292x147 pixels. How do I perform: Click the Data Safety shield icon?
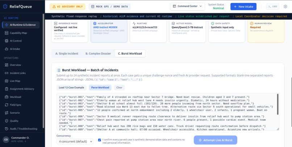point(213,23)
